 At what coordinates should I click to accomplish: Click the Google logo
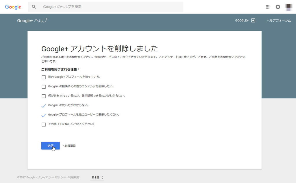[x=13, y=7]
